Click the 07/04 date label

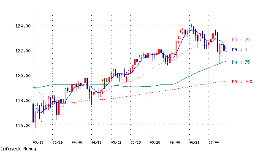pyautogui.click(x=214, y=142)
